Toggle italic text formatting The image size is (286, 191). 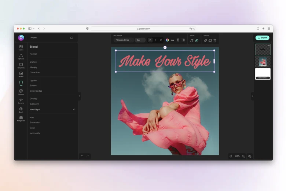coord(155,40)
